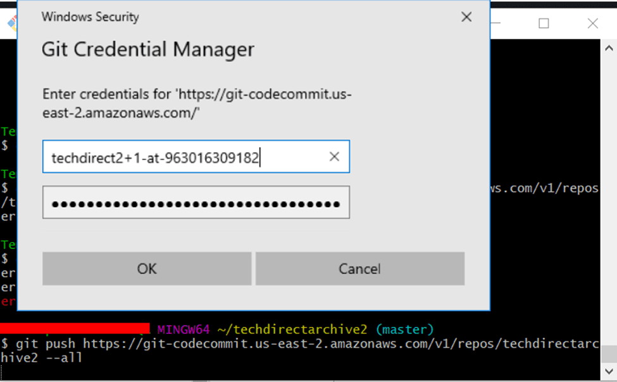This screenshot has width=617, height=382.
Task: Select the OK button in Git Credential Manager
Action: [146, 269]
